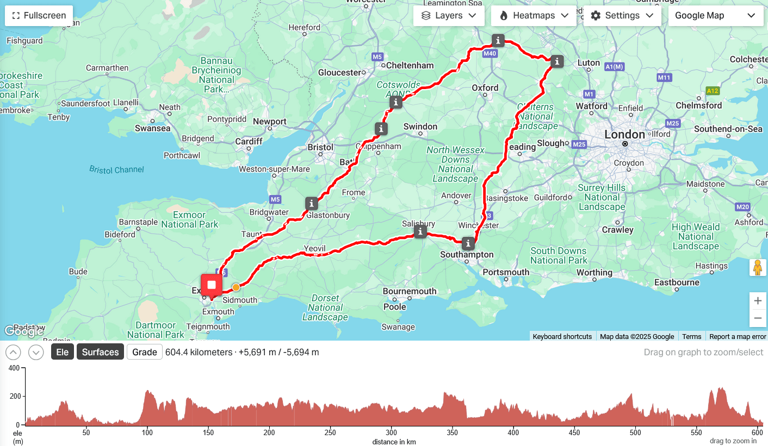
Task: Click the Fullscreen button
Action: [x=39, y=15]
